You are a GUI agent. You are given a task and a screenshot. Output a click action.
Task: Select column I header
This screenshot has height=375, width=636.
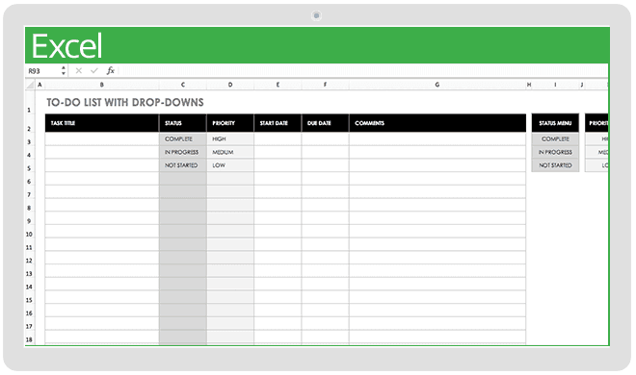point(555,85)
